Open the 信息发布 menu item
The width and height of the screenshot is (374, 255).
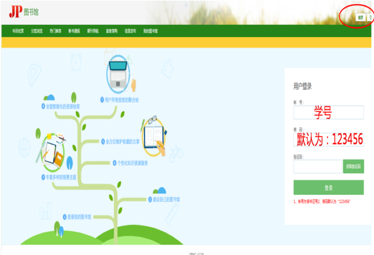point(130,31)
